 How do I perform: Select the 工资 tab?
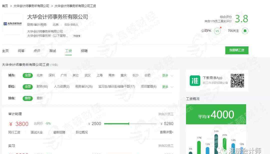pos(68,51)
